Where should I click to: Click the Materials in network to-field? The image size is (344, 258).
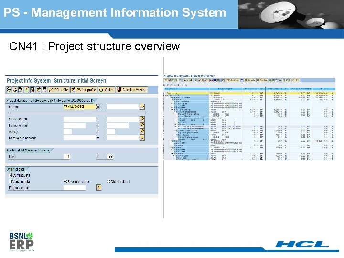tap(123, 138)
